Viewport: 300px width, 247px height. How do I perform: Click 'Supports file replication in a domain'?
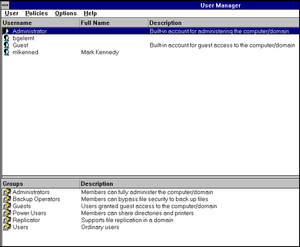pyautogui.click(x=127, y=220)
